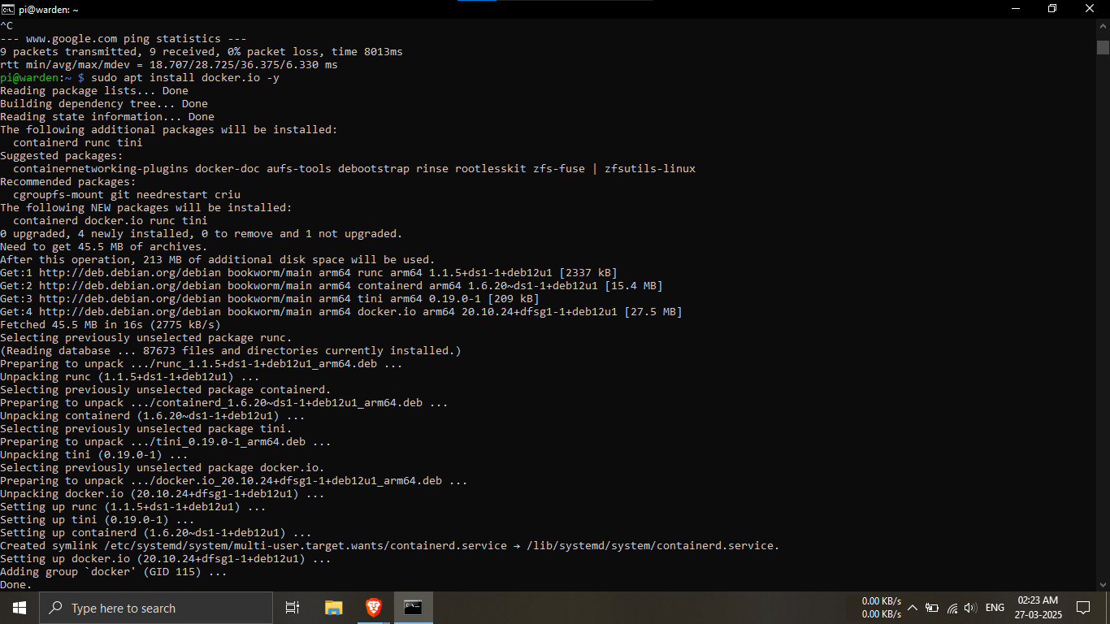The width and height of the screenshot is (1110, 624).
Task: Check battery status in system tray
Action: [x=932, y=608]
